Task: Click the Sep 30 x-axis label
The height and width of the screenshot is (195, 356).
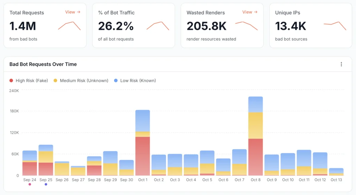Action: point(127,180)
